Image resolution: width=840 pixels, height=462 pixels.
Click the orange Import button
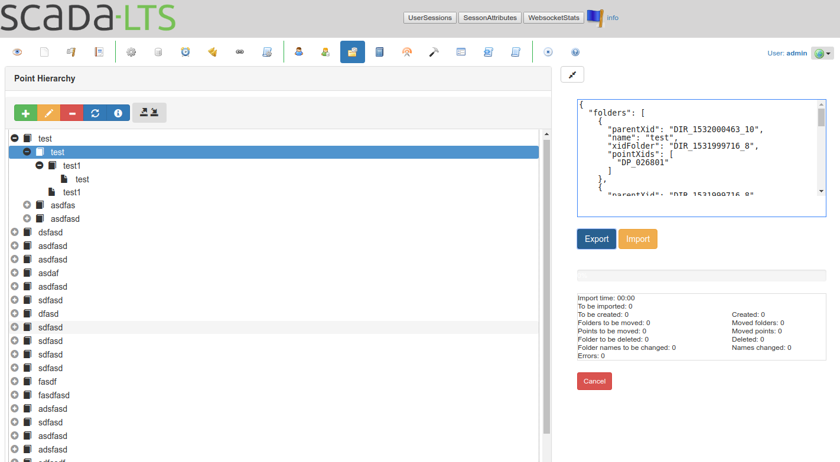[638, 239]
